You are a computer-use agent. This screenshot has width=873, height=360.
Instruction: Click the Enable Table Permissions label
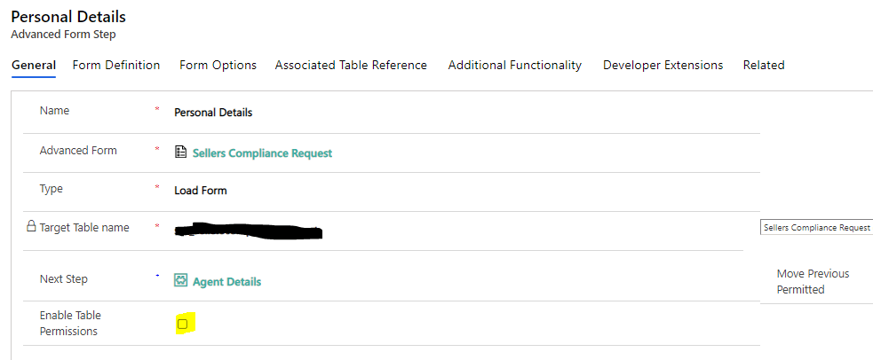click(x=70, y=323)
